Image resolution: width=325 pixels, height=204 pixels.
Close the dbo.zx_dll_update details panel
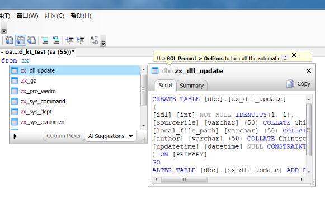pos(309,71)
